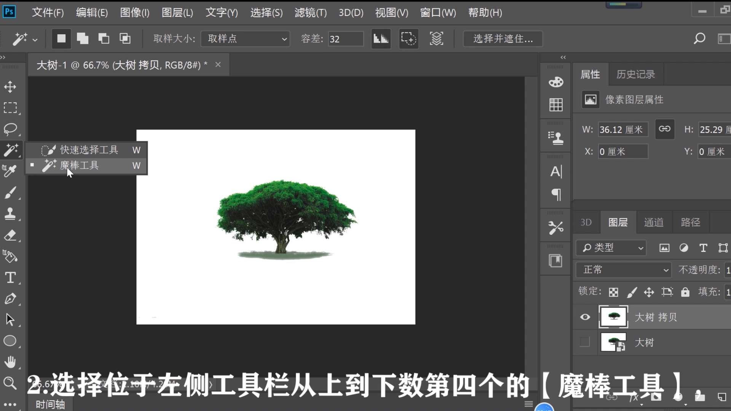Switch to the History tab
Image resolution: width=731 pixels, height=411 pixels.
(x=635, y=74)
